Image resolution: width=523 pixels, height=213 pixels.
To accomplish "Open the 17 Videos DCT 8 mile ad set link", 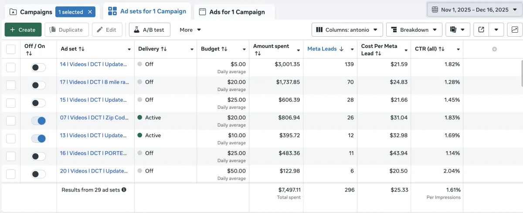I will click(x=94, y=82).
